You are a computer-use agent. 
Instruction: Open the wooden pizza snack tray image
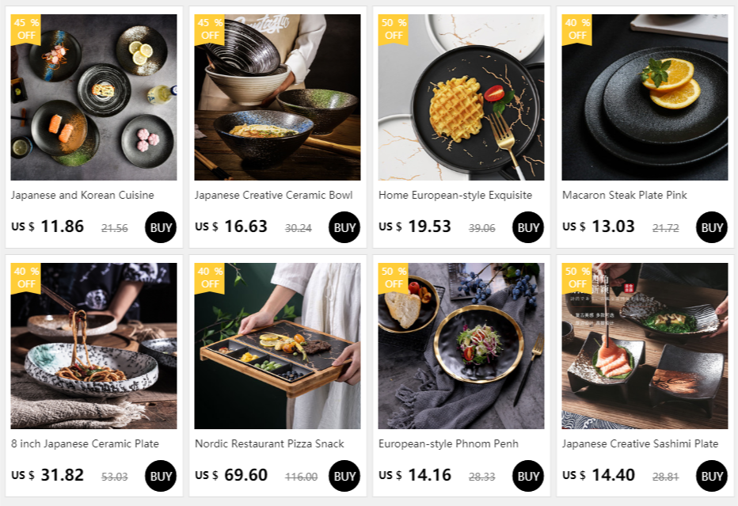[277, 346]
